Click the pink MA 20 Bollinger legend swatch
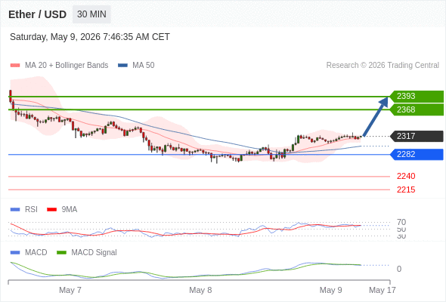The height and width of the screenshot is (302, 446). [15, 66]
